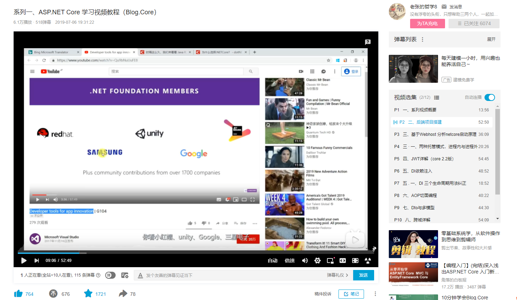
Task: Open the 笔记 notes button
Action: [x=351, y=294]
